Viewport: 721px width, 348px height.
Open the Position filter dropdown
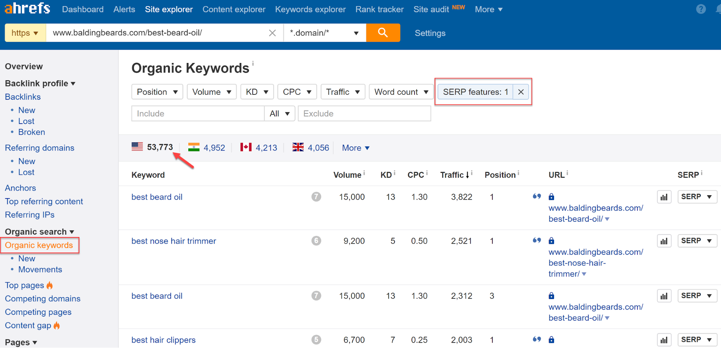(x=157, y=92)
